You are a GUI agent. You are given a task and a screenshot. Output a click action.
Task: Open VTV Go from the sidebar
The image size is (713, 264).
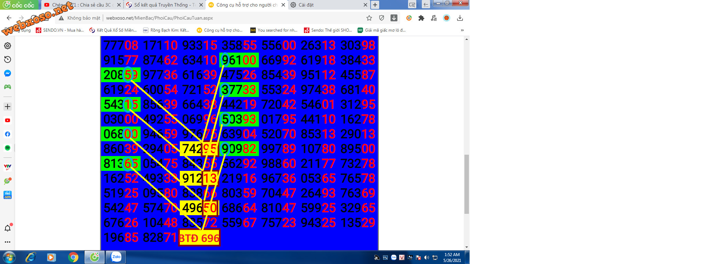click(x=8, y=167)
